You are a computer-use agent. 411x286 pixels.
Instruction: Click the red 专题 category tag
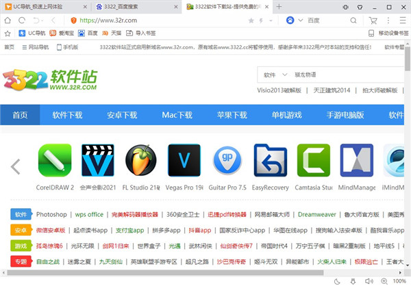coord(21,261)
